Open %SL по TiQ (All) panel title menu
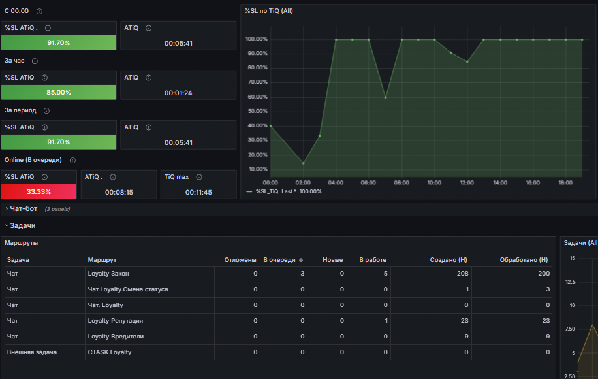 (x=268, y=11)
